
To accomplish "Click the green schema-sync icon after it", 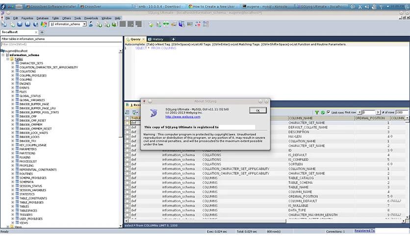I will [158, 24].
